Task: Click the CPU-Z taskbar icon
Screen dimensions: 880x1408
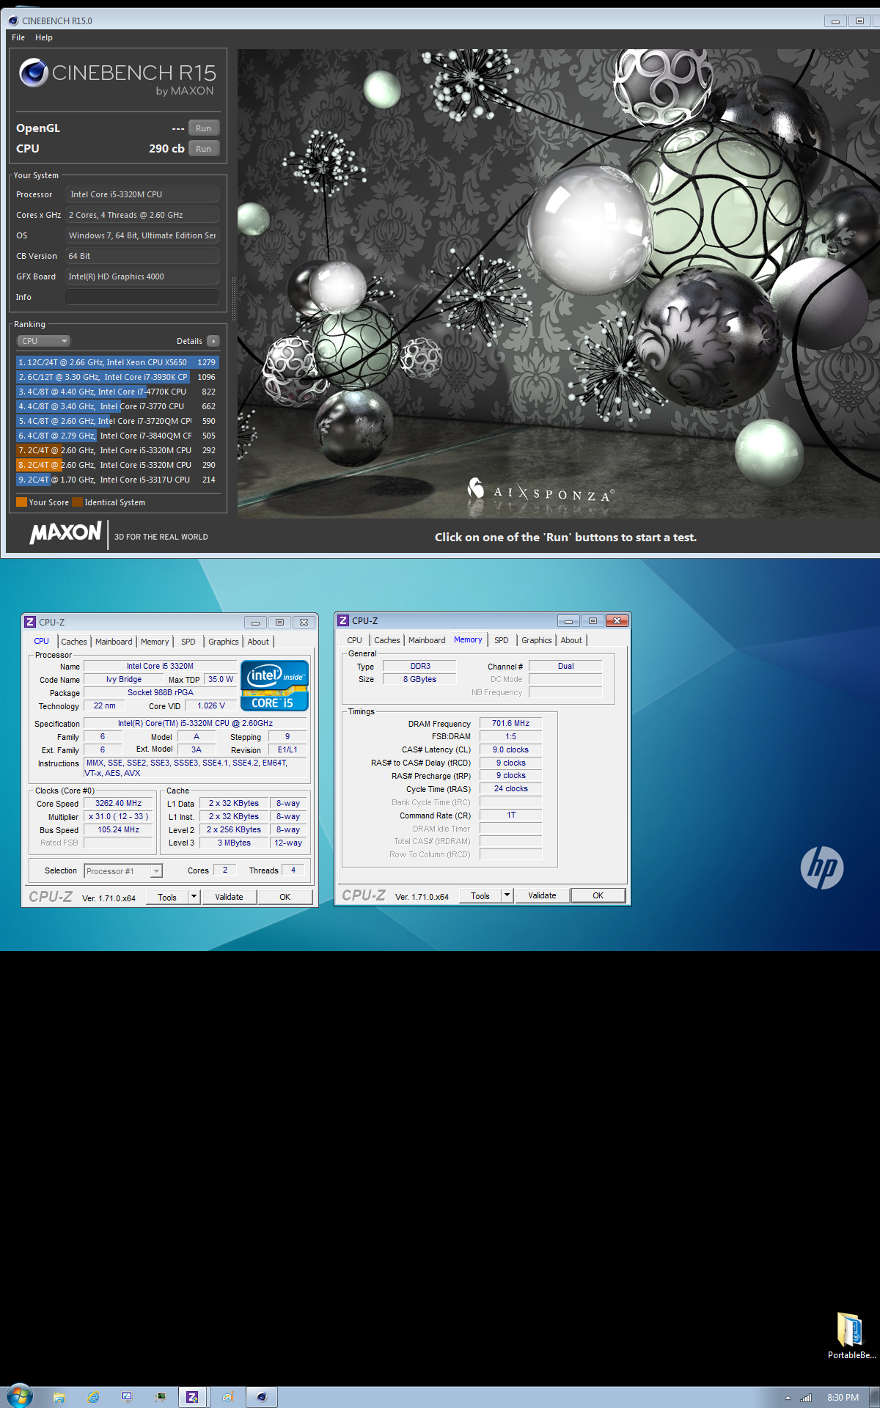Action: pyautogui.click(x=193, y=1397)
